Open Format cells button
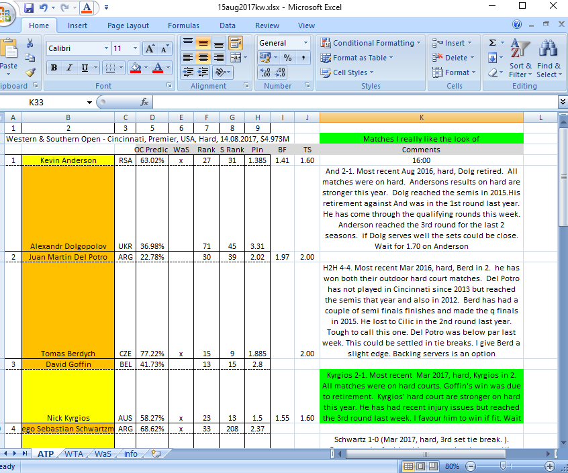This screenshot has width=568, height=473. 453,72
